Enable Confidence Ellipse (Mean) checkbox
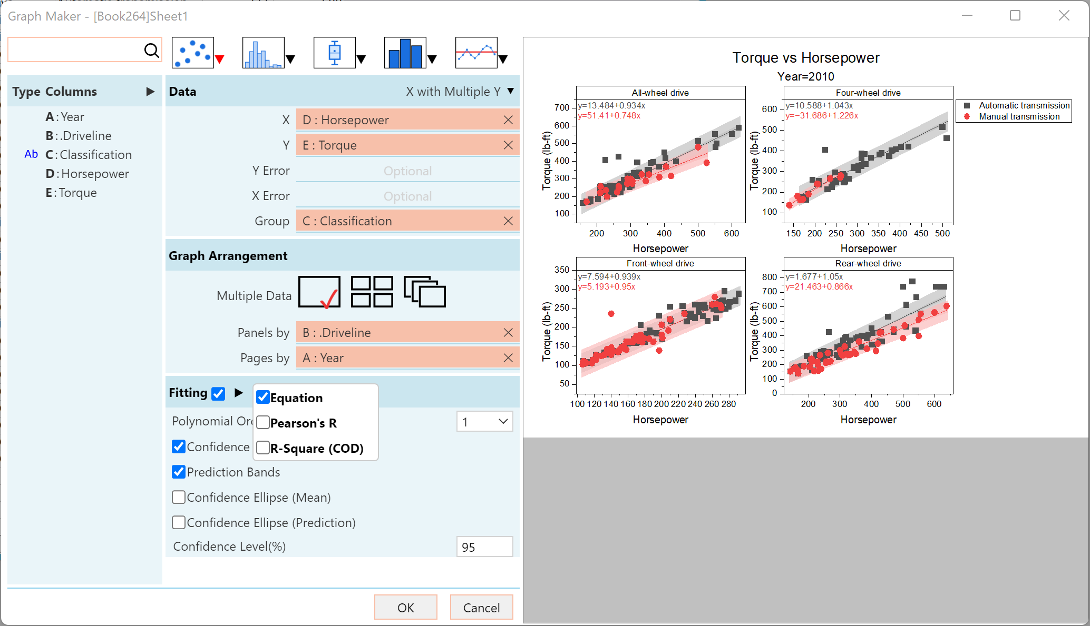This screenshot has width=1090, height=626. [x=179, y=497]
